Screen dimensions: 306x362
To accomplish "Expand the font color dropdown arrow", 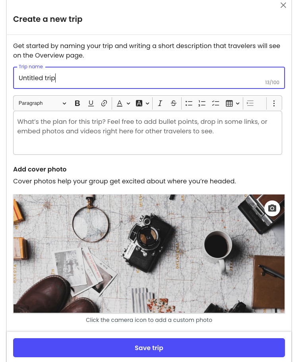I will (x=128, y=104).
